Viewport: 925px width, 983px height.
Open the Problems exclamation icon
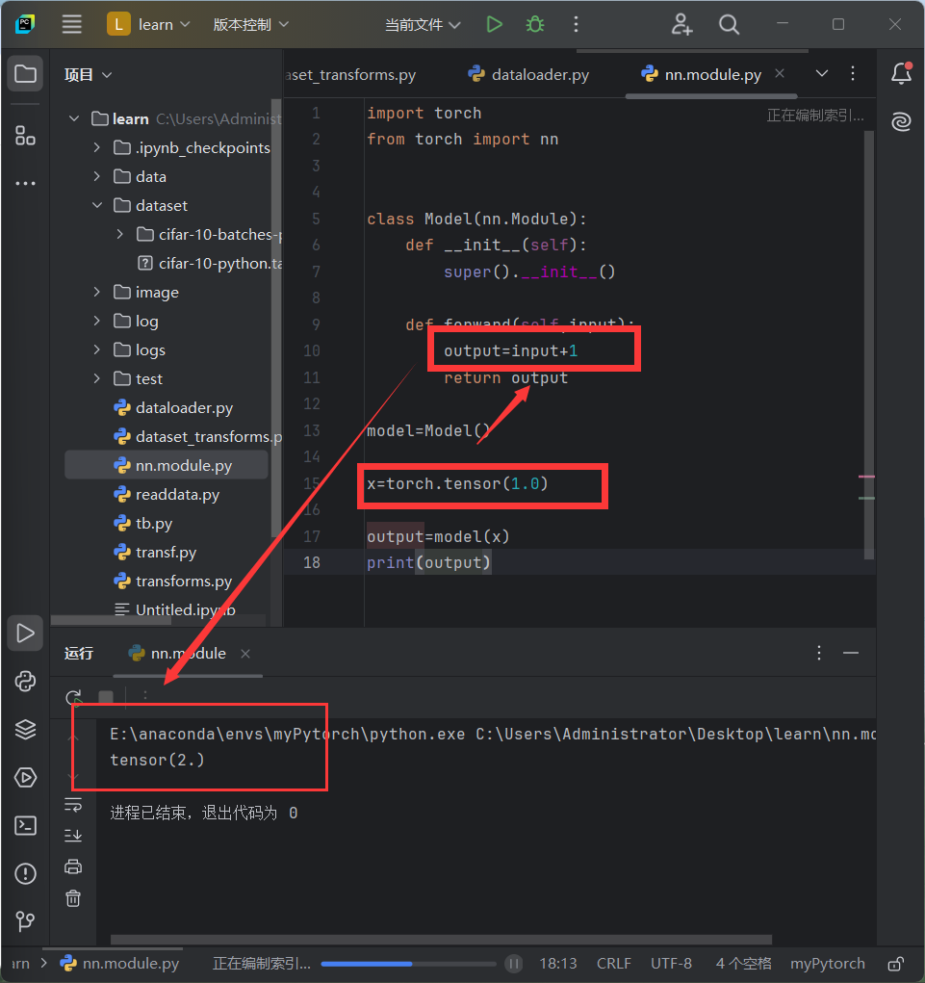(25, 873)
